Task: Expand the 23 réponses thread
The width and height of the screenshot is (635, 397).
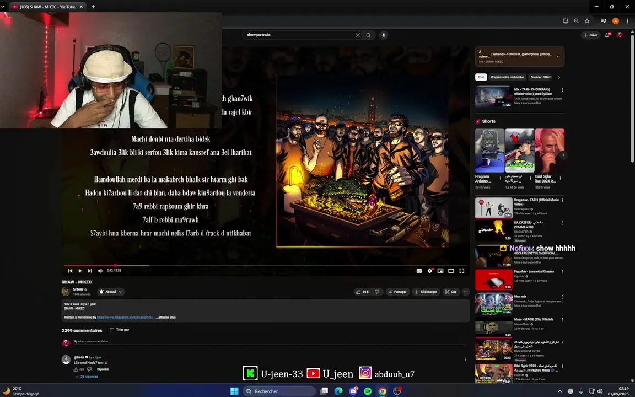Action: (x=87, y=377)
